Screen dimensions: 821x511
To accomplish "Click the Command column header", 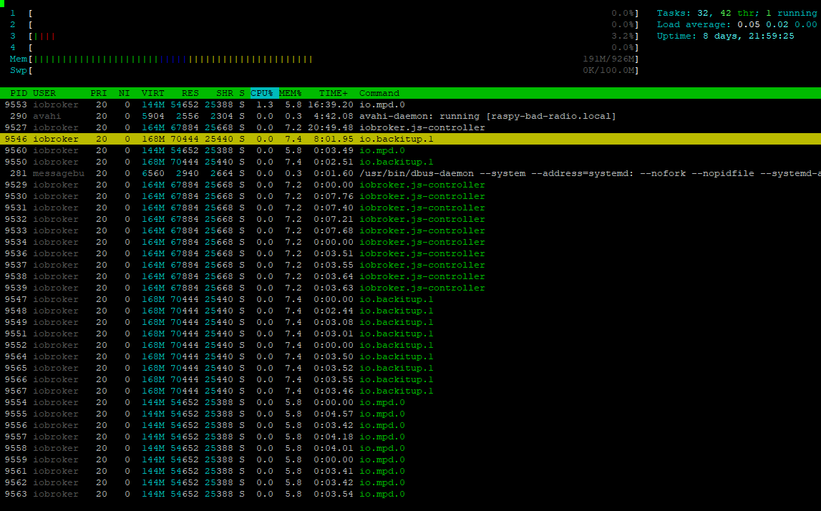I will (379, 93).
